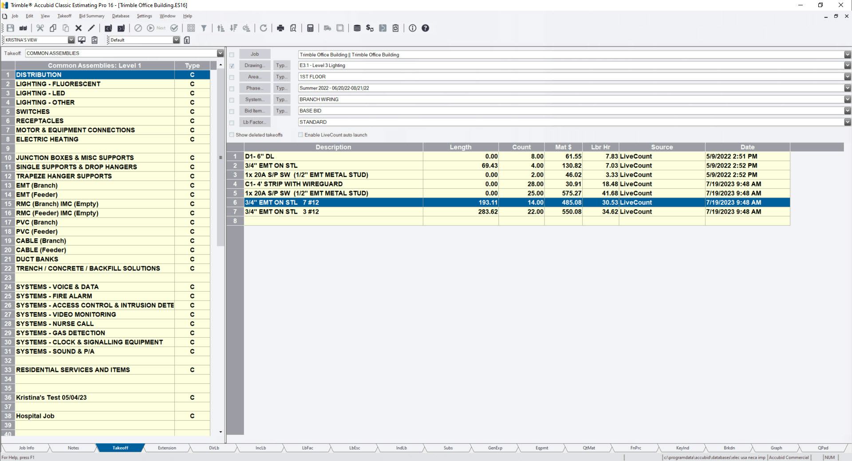The height and width of the screenshot is (461, 852).
Task: Open the sort ascending tool
Action: [221, 28]
